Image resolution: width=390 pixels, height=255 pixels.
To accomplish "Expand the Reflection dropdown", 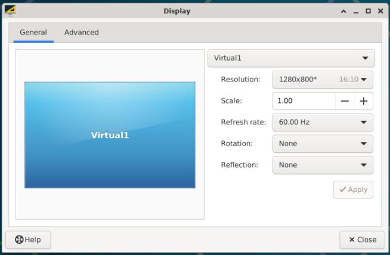I will pyautogui.click(x=323, y=165).
